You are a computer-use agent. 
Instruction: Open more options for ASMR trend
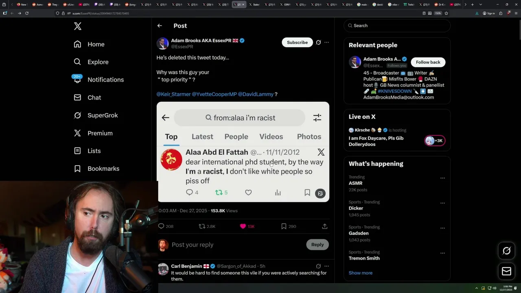click(442, 178)
